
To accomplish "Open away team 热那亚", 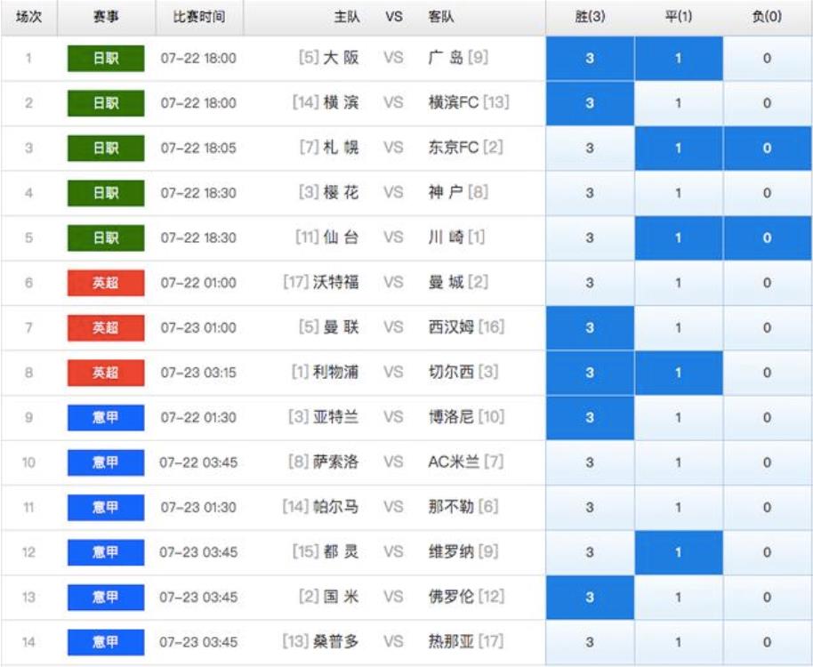I will click(451, 641).
